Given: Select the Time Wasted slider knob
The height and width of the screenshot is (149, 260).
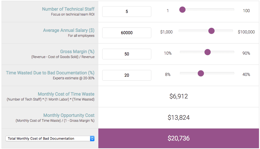Looking at the screenshot, I should pyautogui.click(x=201, y=74).
